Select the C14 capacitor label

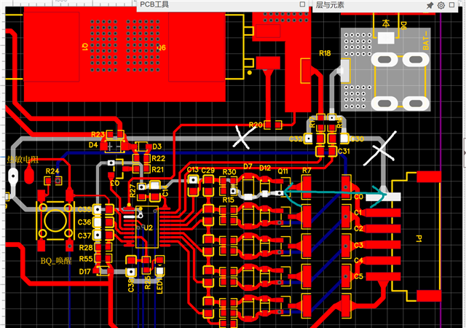(165, 191)
